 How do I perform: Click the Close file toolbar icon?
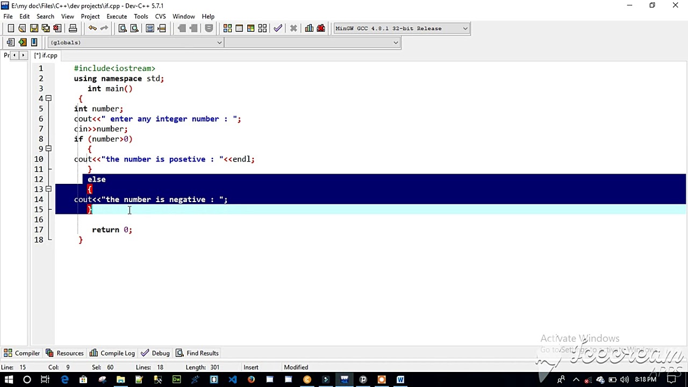tap(58, 28)
